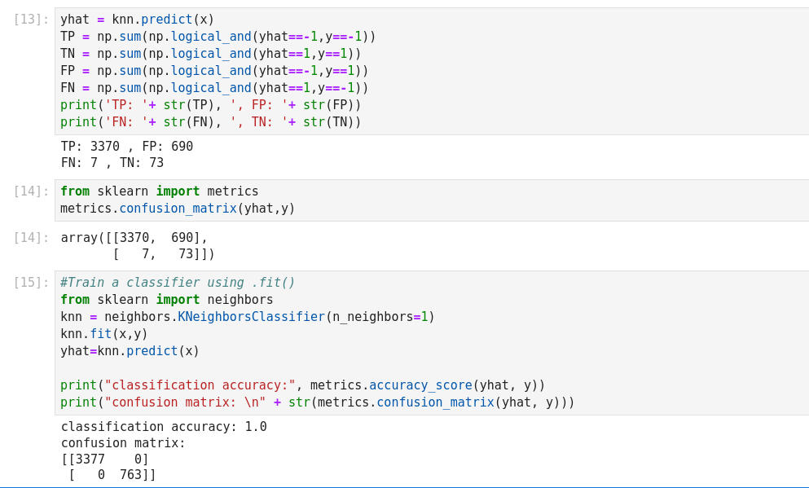This screenshot has width=809, height=488.
Task: Click the print "classification accuracy:" code line
Action: tap(302, 385)
